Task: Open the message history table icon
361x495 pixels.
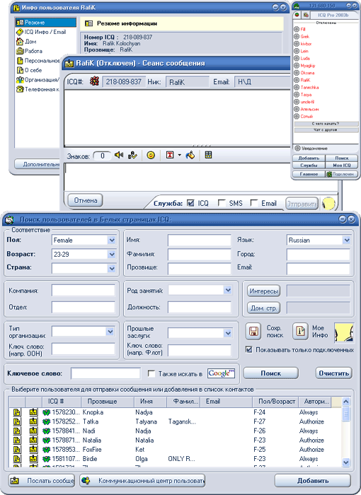Action: [208, 155]
